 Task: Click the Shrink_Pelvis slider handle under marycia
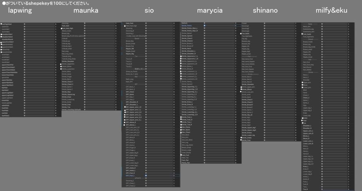[x=205, y=25]
